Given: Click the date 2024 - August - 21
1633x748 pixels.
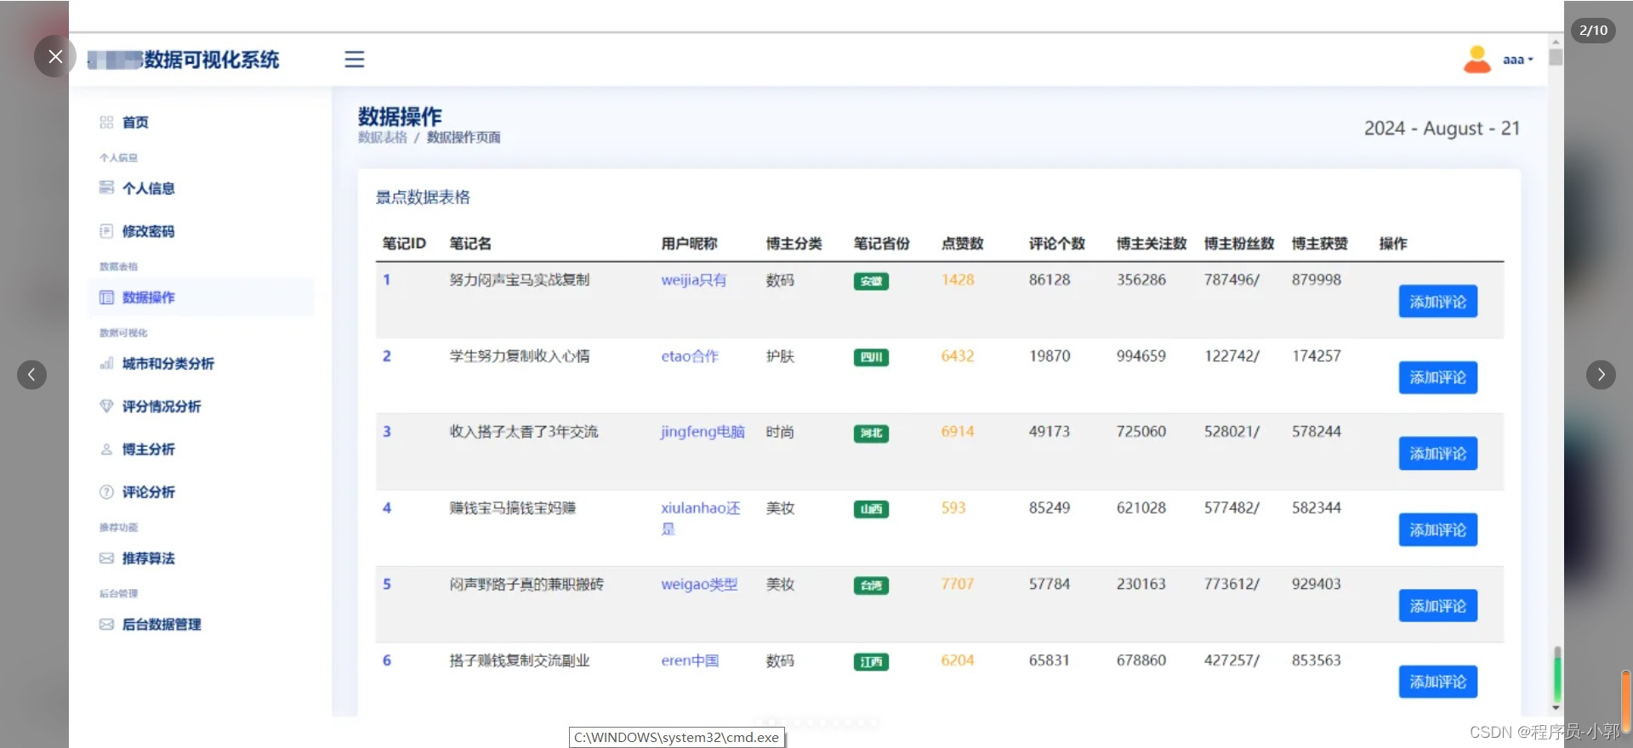Looking at the screenshot, I should click(1442, 128).
